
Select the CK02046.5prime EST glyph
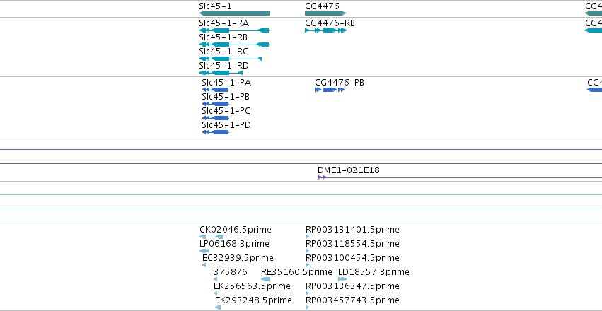[212, 237]
